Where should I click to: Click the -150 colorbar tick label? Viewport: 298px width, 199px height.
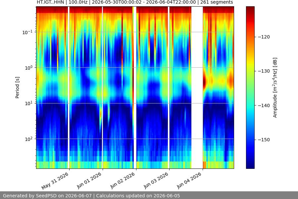[264, 140]
